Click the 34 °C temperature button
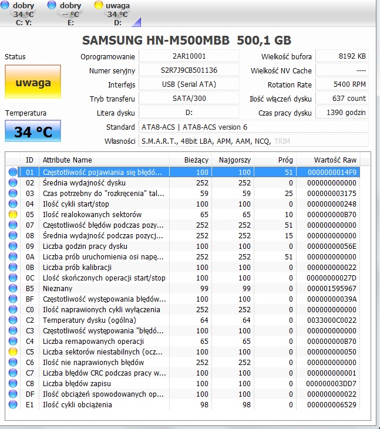This screenshot has height=429, width=380. click(33, 131)
